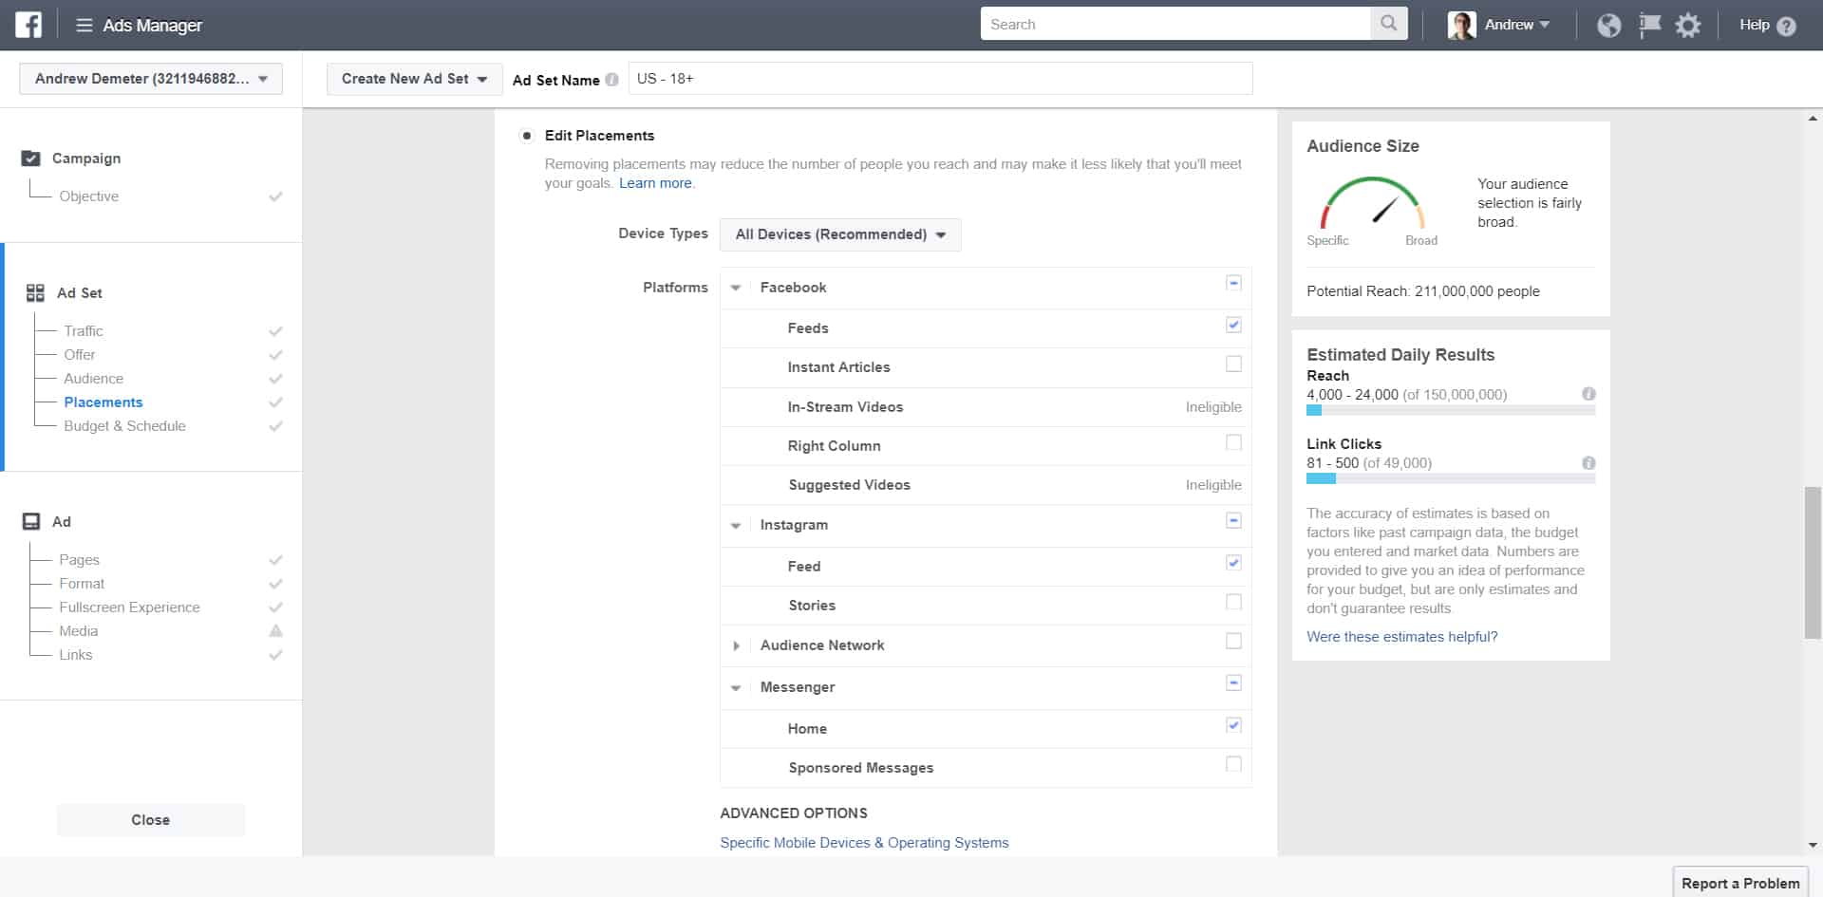Go to Objective in the sidebar

pos(89,196)
